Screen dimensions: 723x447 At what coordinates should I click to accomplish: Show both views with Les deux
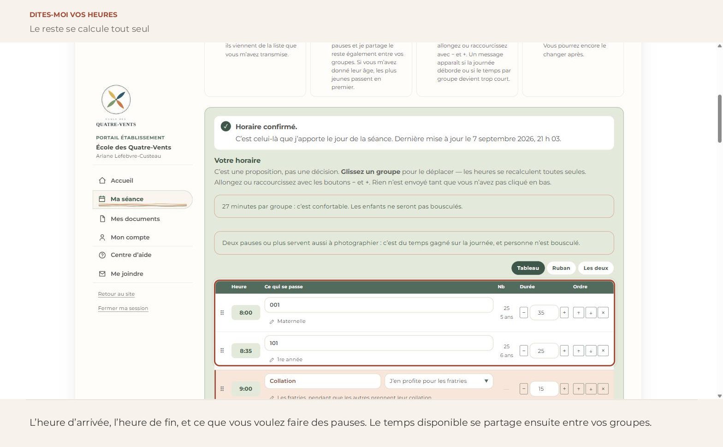tap(596, 268)
